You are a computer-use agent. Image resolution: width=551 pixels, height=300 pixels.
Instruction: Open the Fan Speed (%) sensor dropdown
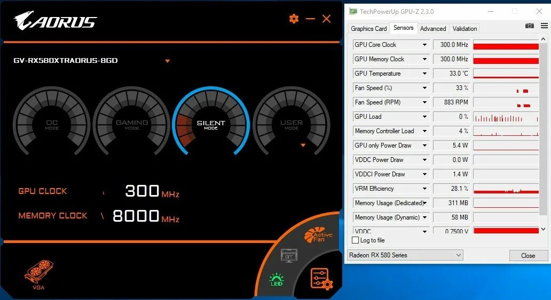(424, 88)
